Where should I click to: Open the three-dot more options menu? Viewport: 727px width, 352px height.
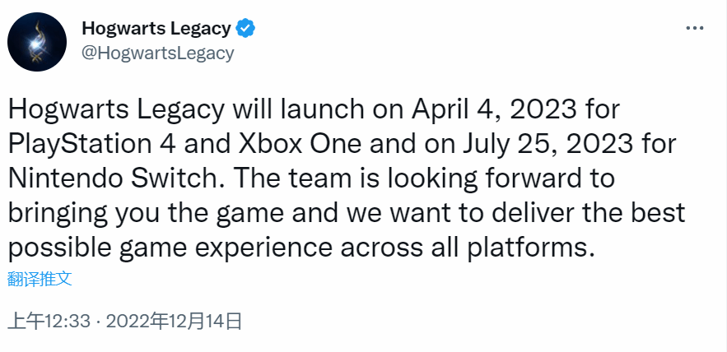click(x=694, y=29)
